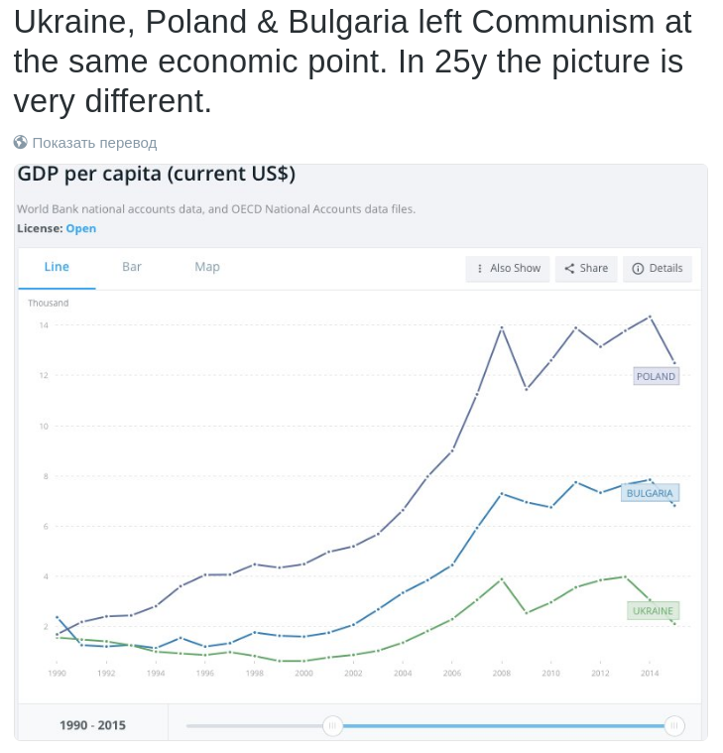Click the 1990 - 2015 year range label
Image resolution: width=723 pixels, height=753 pixels.
click(92, 725)
